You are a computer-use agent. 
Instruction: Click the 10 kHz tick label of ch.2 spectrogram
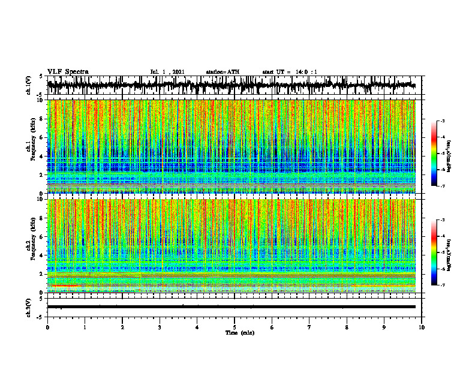pos(40,199)
